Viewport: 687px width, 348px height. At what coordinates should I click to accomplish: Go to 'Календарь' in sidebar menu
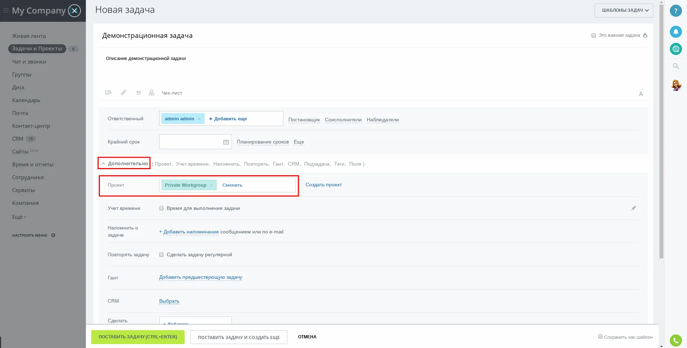pos(26,100)
